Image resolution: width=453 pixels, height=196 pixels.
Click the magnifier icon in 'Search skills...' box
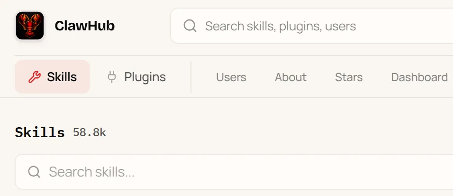(34, 172)
